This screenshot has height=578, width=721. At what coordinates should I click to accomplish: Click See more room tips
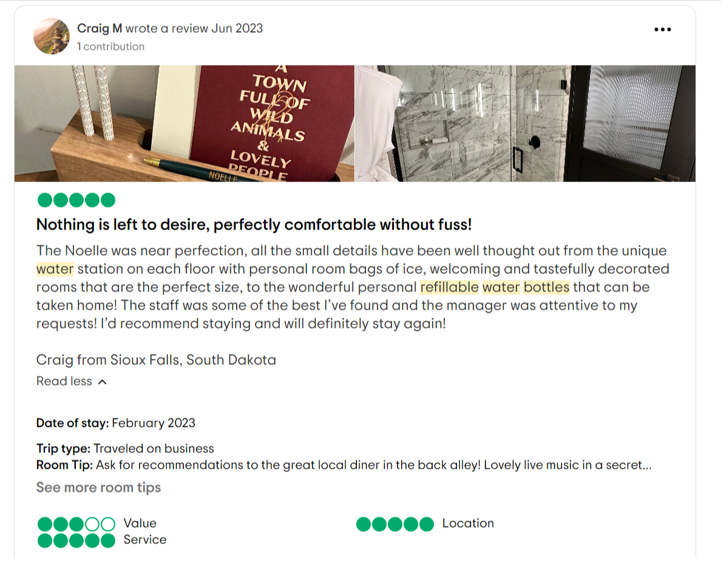click(98, 487)
